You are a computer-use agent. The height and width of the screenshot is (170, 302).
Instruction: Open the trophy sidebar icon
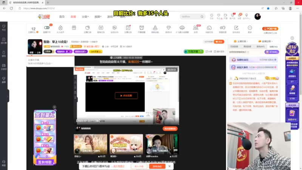coord(4,80)
